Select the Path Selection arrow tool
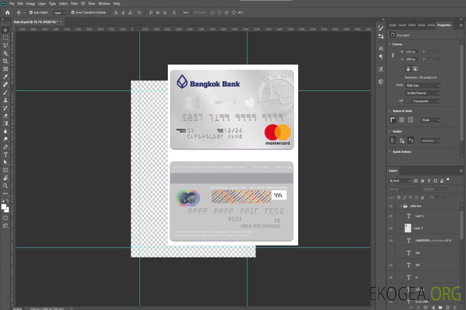Viewport: 466px width, 310px height. [5, 162]
